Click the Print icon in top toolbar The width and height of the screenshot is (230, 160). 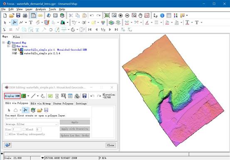point(25,15)
